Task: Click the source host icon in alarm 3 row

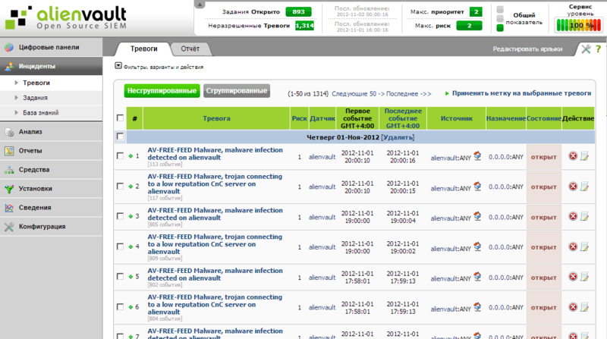Action: (477, 216)
